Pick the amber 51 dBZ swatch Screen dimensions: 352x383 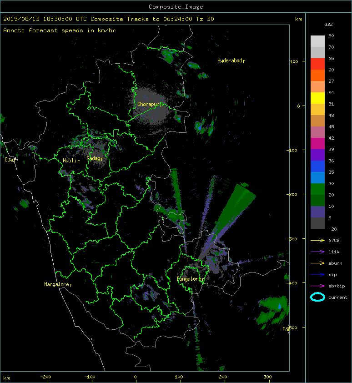coord(317,109)
